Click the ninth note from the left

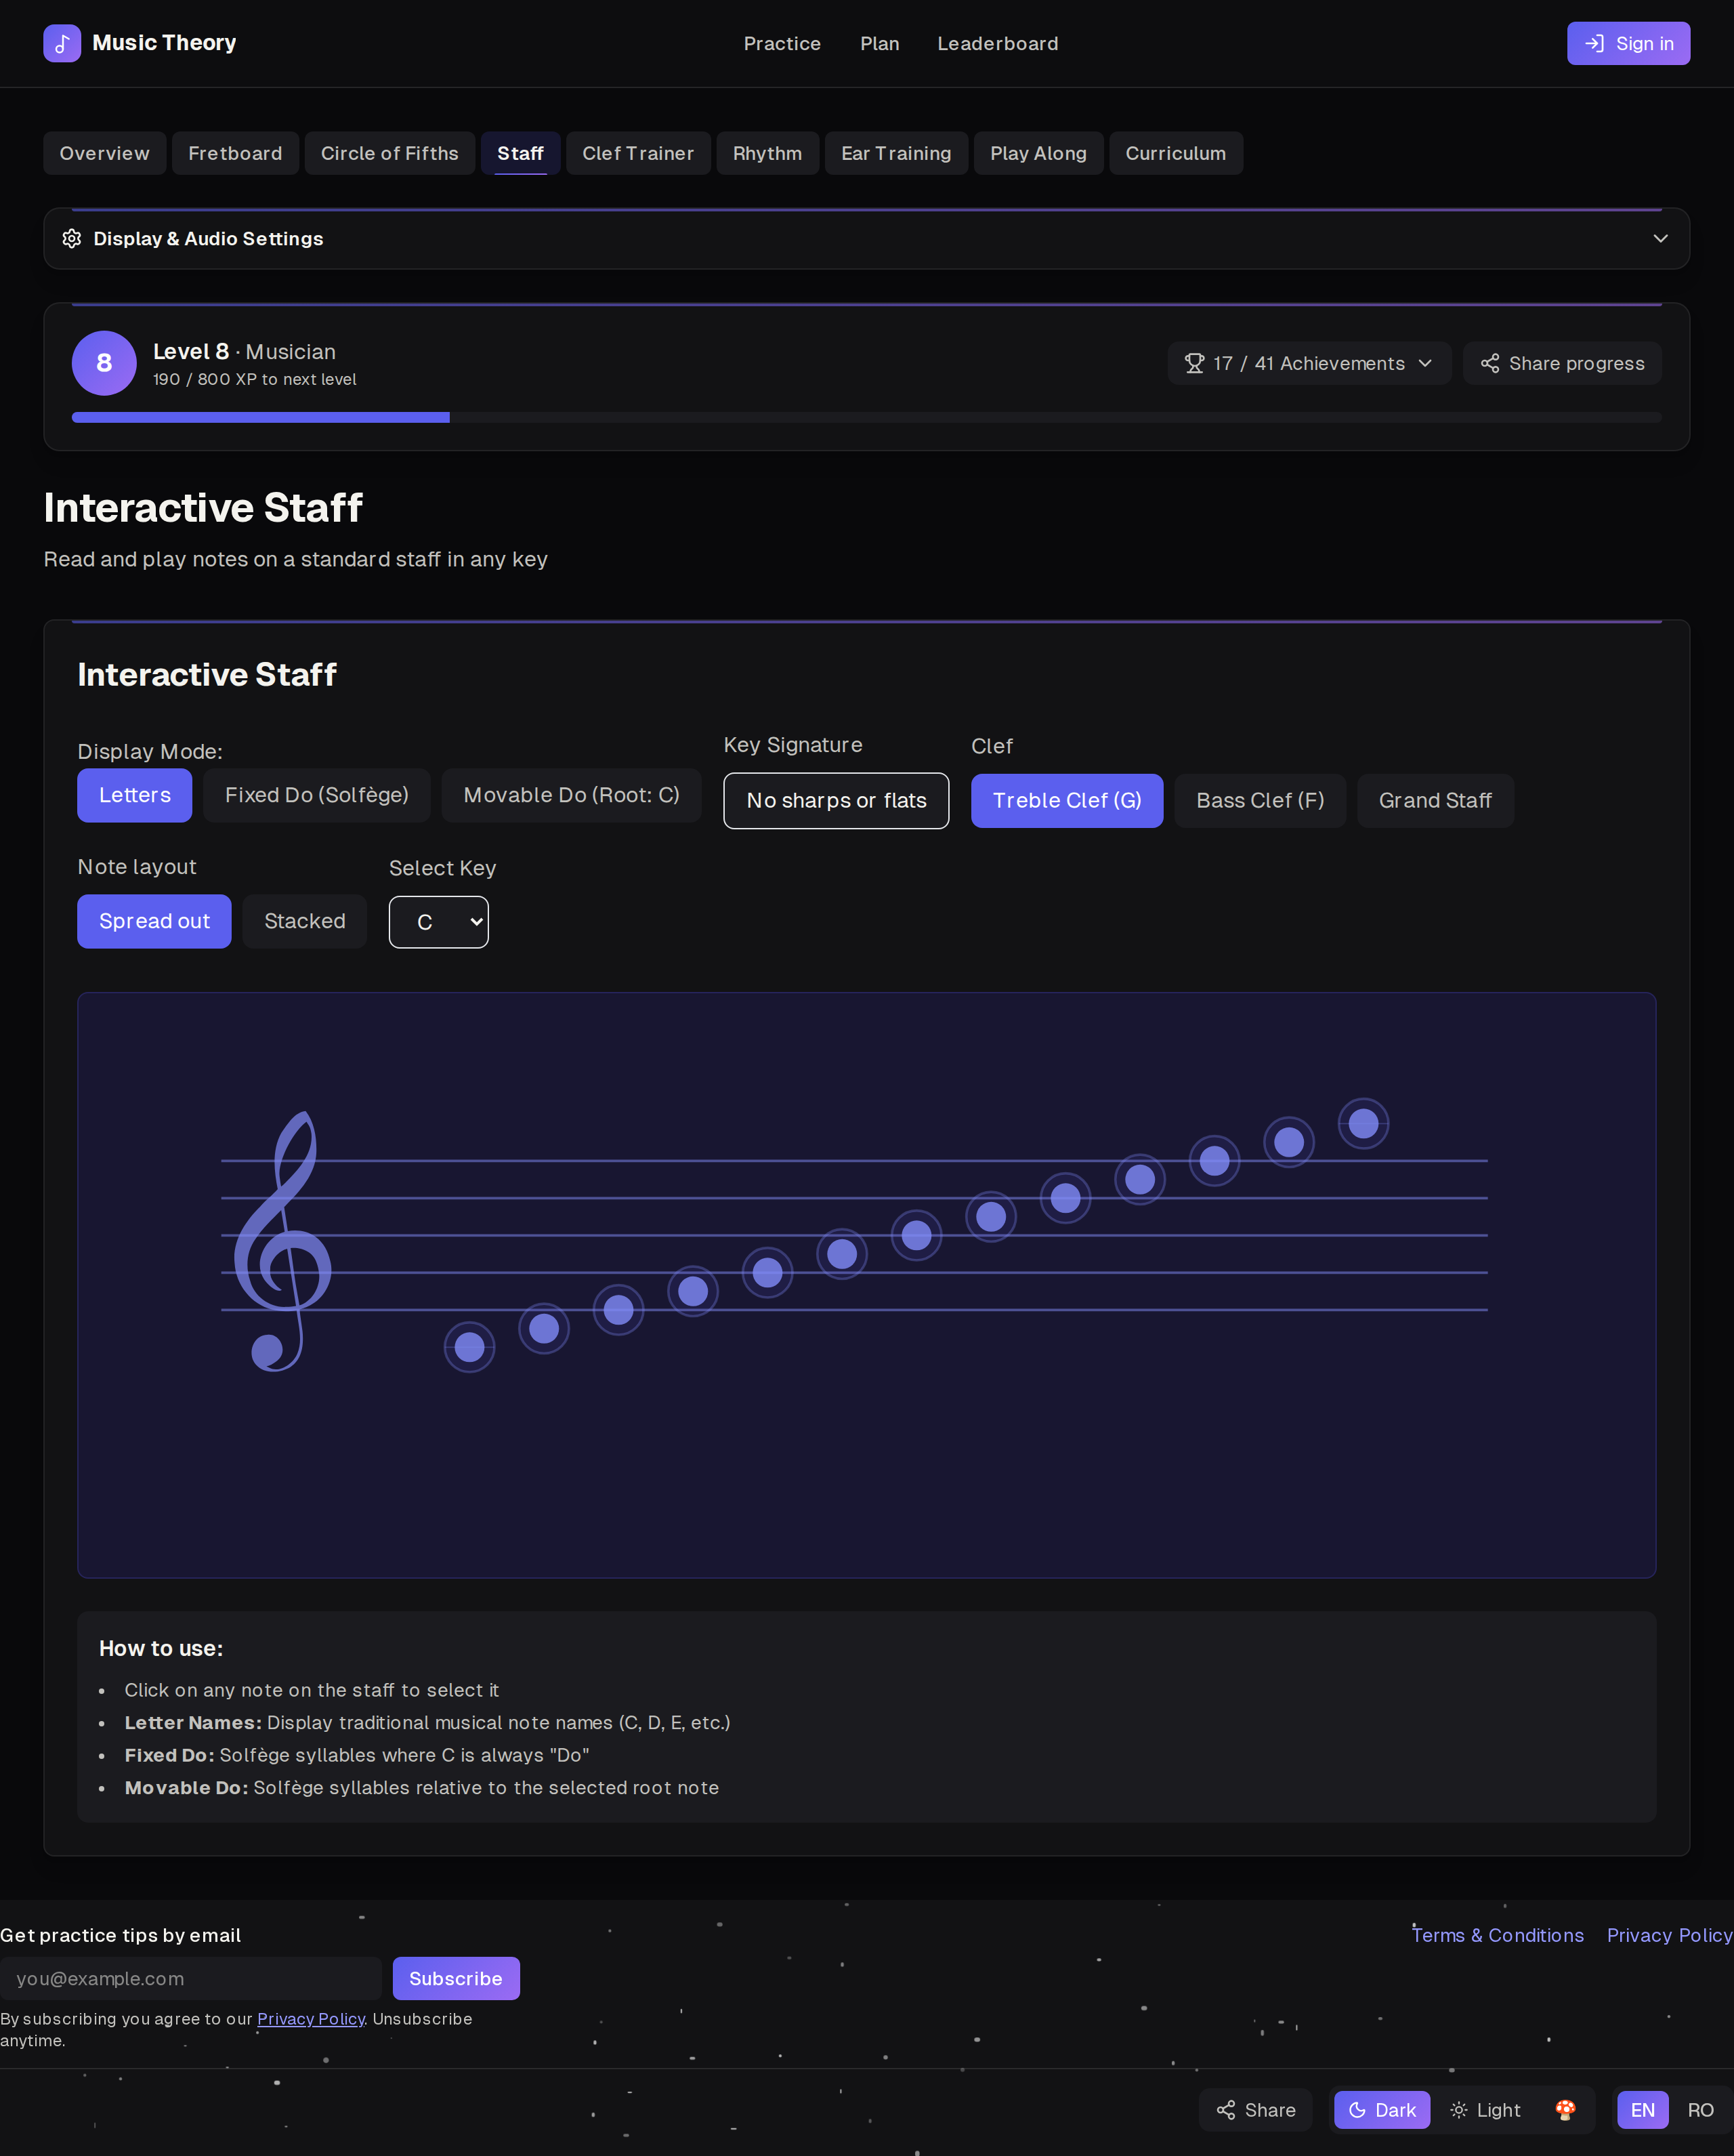point(1065,1198)
